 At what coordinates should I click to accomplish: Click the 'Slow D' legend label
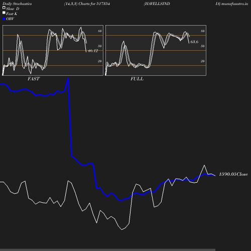[x=13, y=9]
